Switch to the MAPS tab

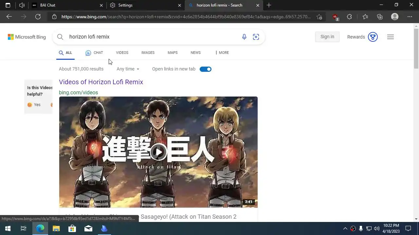[x=173, y=53]
